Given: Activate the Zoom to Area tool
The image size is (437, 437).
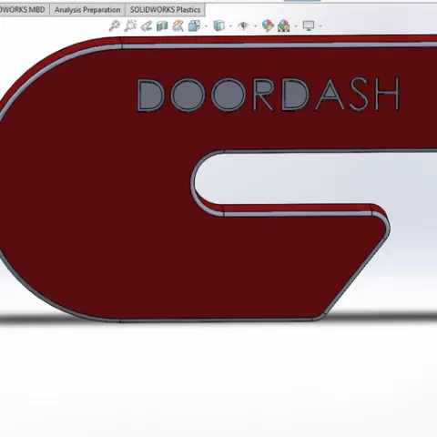Looking at the screenshot, I should tap(130, 25).
